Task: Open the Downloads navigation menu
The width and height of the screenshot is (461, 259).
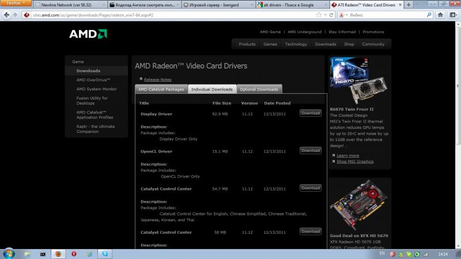Action: coord(326,44)
